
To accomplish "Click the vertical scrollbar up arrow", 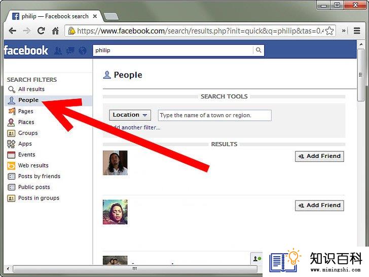I will tap(360, 44).
